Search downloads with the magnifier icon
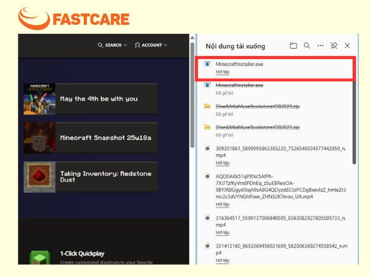370x277 pixels. 306,46
